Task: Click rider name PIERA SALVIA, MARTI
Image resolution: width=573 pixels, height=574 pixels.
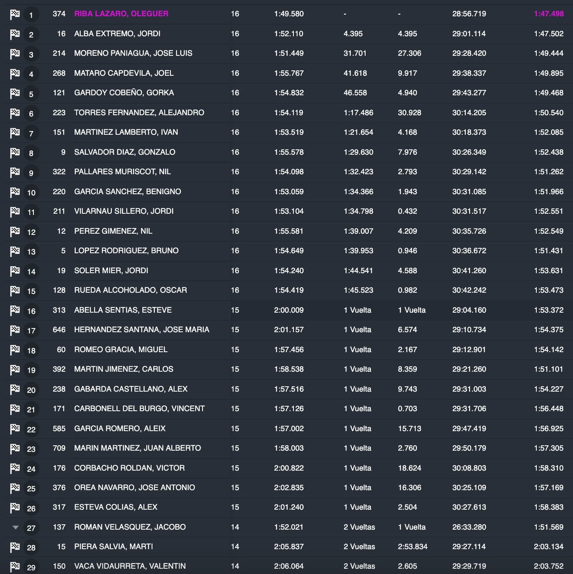Action: (x=113, y=547)
